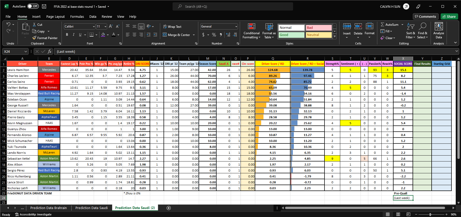The image size is (461, 217).
Task: Click Decrease Decimal icon
Action: (235, 34)
